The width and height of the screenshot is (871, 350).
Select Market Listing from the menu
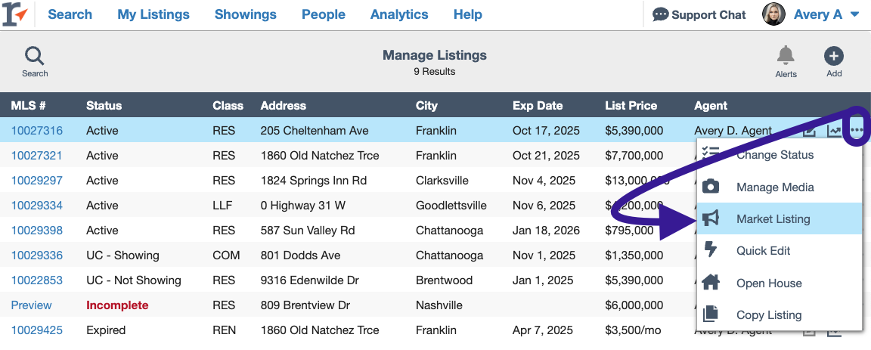773,219
